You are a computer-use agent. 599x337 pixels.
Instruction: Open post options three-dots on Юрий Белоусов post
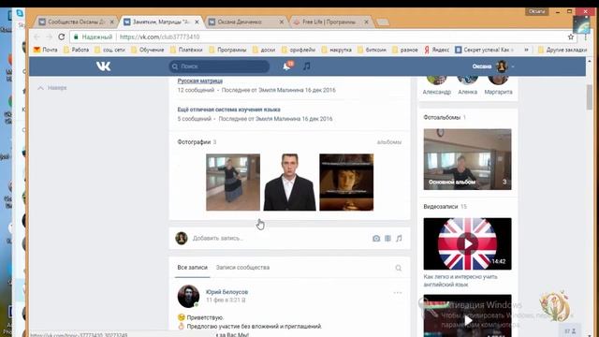(x=398, y=293)
